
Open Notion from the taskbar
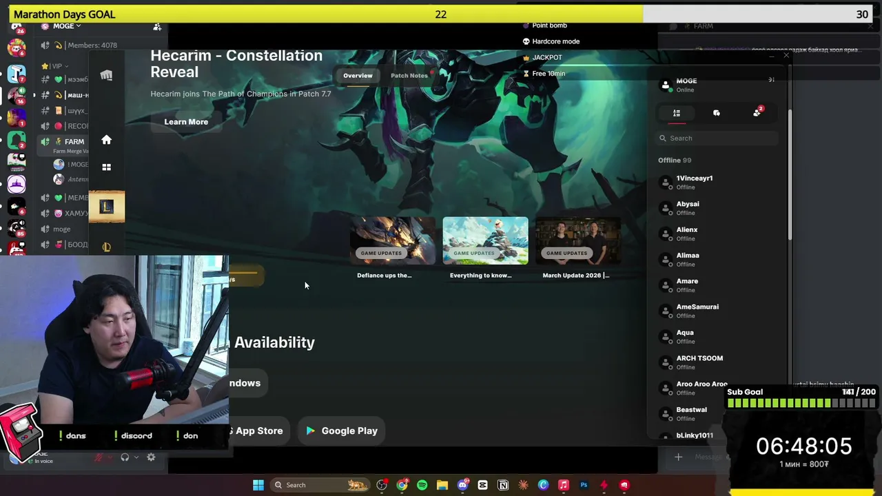pyautogui.click(x=503, y=485)
